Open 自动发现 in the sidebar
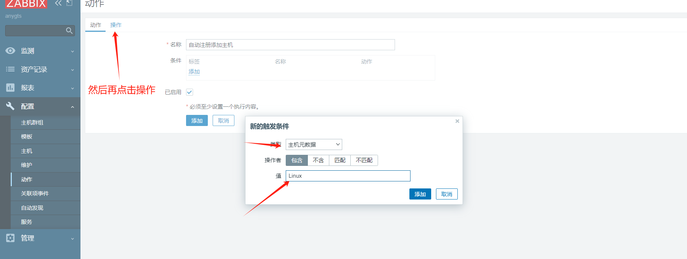The width and height of the screenshot is (687, 259). 32,208
